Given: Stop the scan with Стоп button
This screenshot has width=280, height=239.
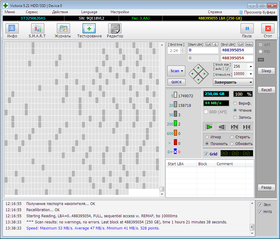Looking at the screenshot, I should coord(268,31).
